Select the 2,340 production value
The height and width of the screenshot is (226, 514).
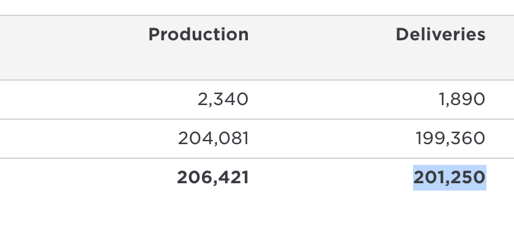(223, 100)
